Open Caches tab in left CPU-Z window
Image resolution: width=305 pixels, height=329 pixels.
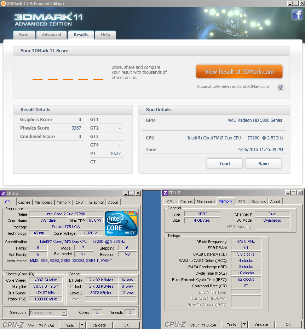[24, 202]
